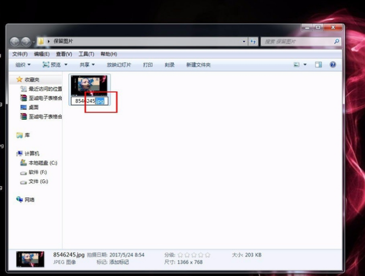Open the 组织 dropdown menu
This screenshot has width=365, height=276.
[x=23, y=65]
